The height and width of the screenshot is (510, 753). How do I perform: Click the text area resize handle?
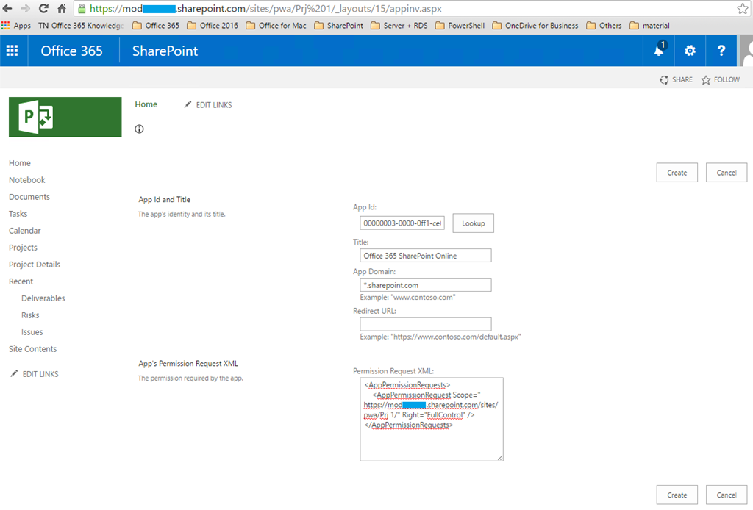[500, 458]
